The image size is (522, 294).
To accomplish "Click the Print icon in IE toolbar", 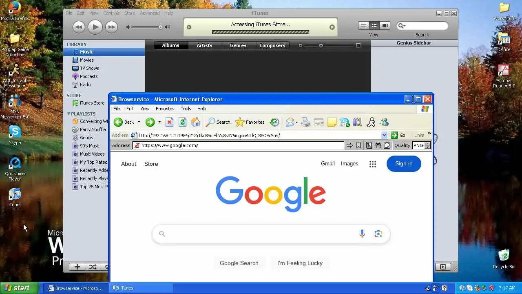I will 306,122.
